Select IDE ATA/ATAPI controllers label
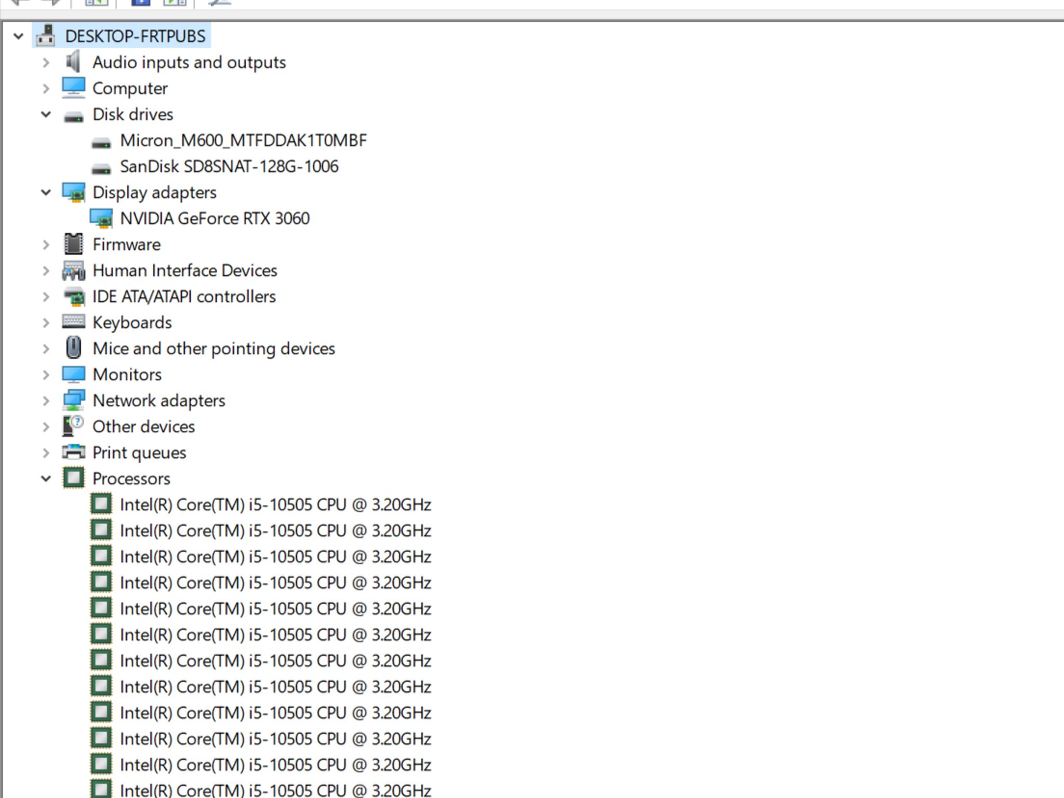 184,297
